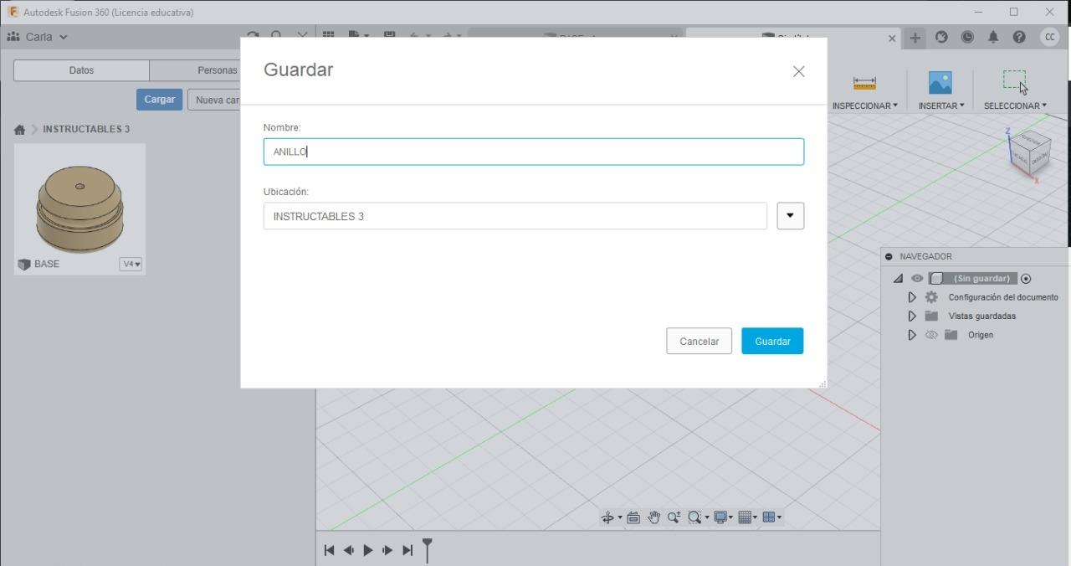Click the team people icon next to Carla
The image size is (1071, 566).
pyautogui.click(x=13, y=37)
